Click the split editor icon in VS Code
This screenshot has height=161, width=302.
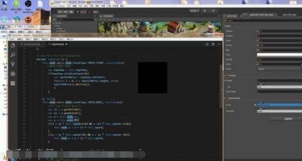click(x=213, y=44)
